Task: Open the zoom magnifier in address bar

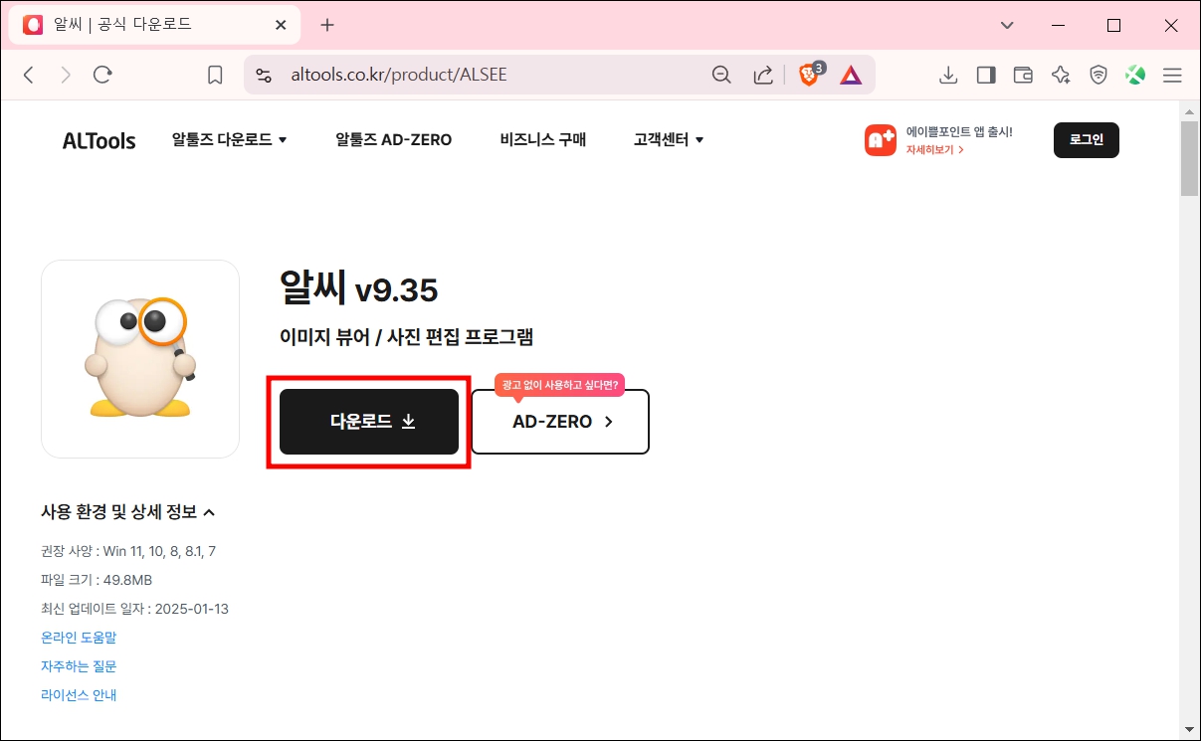Action: click(721, 75)
